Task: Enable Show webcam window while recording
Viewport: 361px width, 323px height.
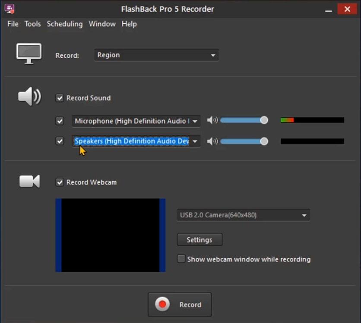Action: coord(181,259)
